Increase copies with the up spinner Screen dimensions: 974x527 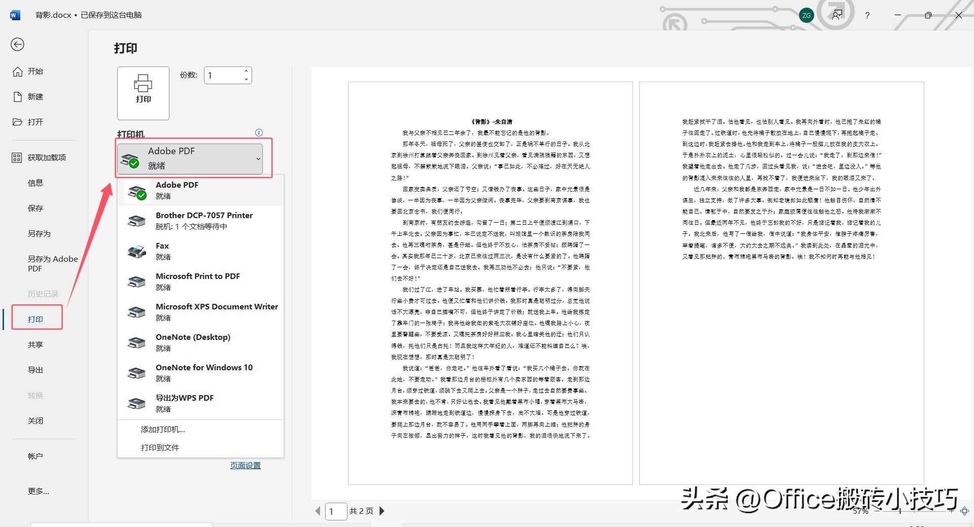[x=246, y=72]
